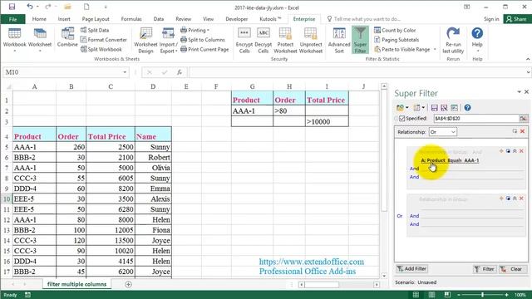Open the Workbook tools in the ribbon
The image size is (532, 299).
[x=14, y=40]
